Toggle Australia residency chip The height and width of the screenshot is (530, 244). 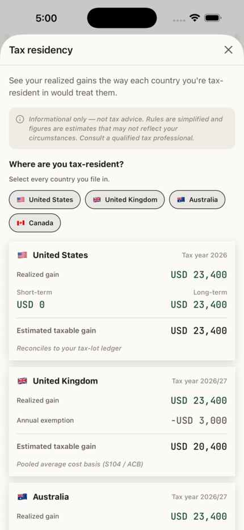(197, 200)
